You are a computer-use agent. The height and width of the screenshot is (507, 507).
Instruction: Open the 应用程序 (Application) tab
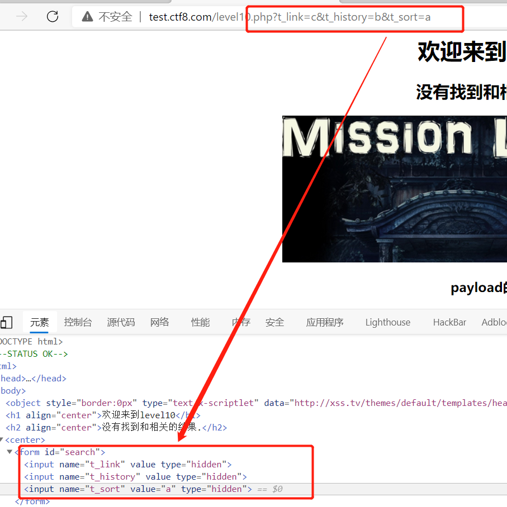[x=325, y=322]
